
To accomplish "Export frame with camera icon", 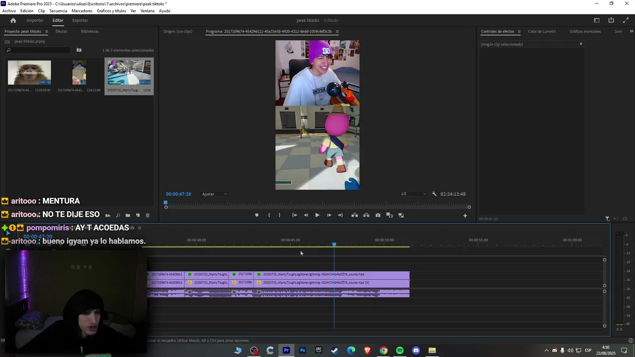I will 378,215.
